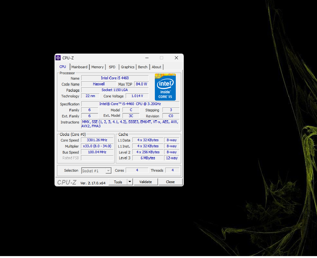
Task: Click the Family value 6
Action: (x=90, y=110)
